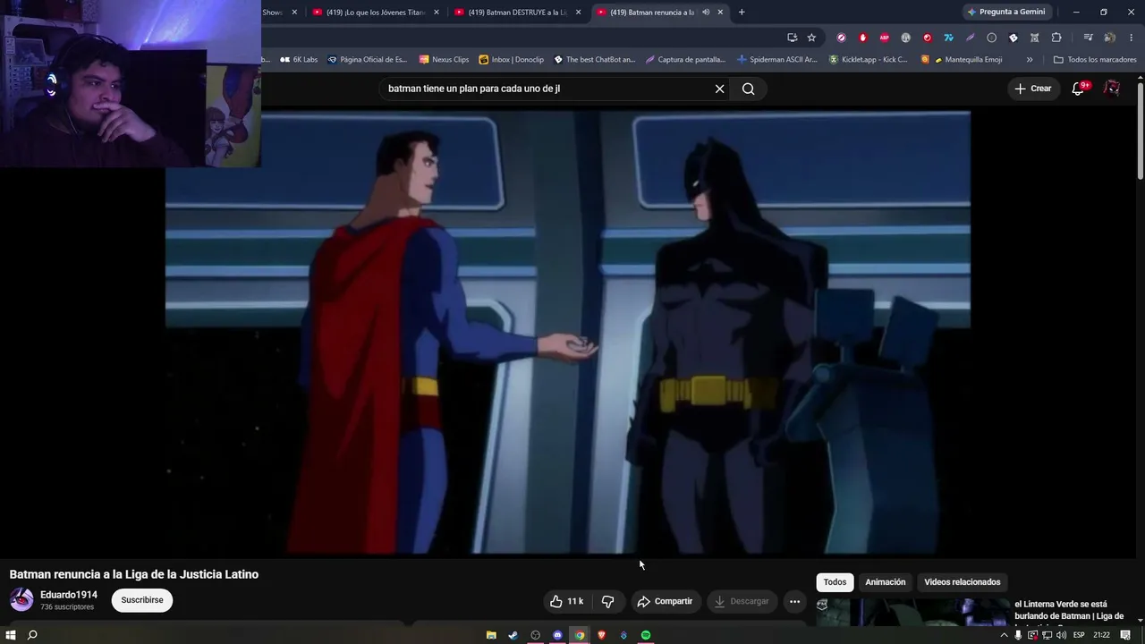The width and height of the screenshot is (1145, 644).
Task: Edit the YouTube search query field
Action: (x=547, y=89)
